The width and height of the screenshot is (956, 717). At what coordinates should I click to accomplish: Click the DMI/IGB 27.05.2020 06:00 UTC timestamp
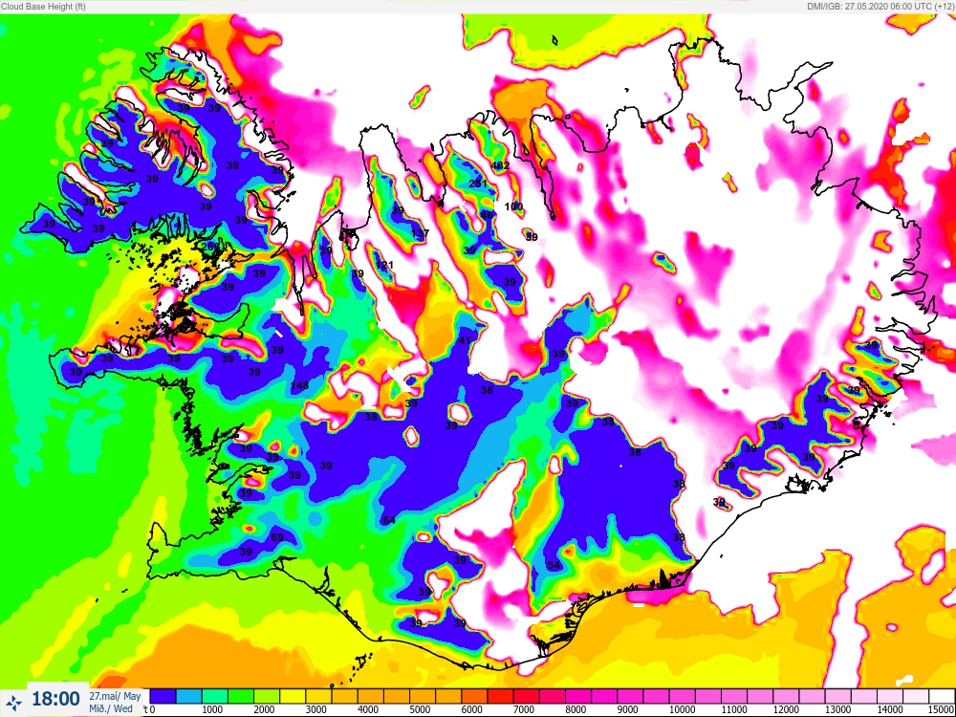(x=880, y=7)
